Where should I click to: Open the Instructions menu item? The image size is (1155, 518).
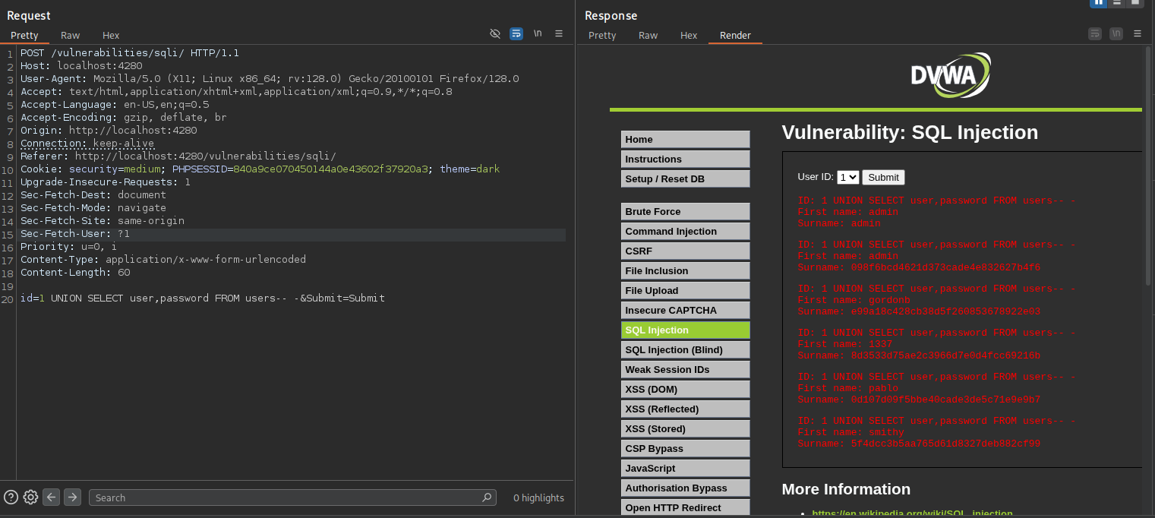click(x=686, y=160)
